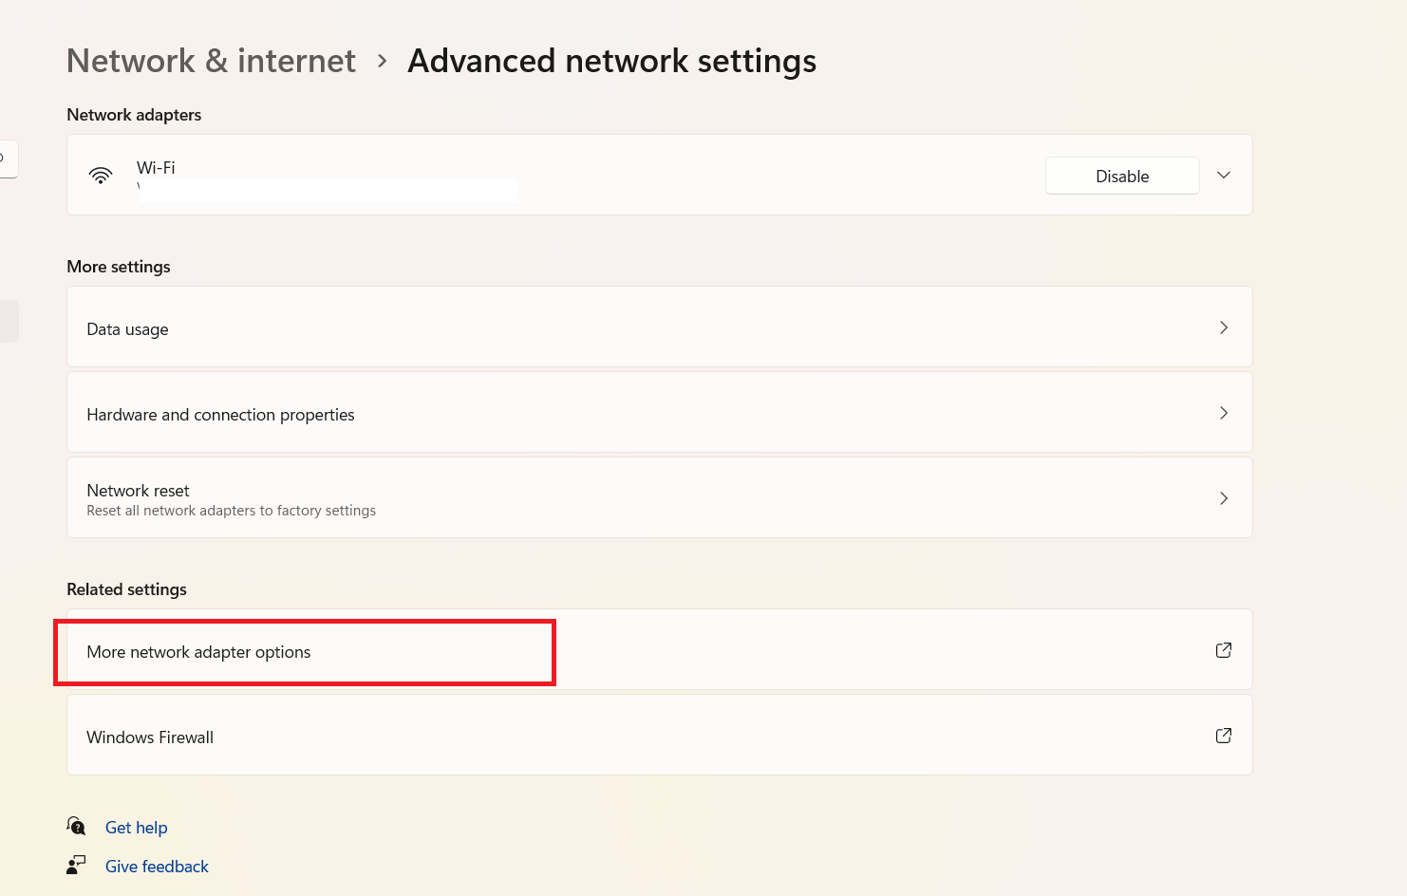The image size is (1407, 896).
Task: Open the Get help link
Action: 136,828
